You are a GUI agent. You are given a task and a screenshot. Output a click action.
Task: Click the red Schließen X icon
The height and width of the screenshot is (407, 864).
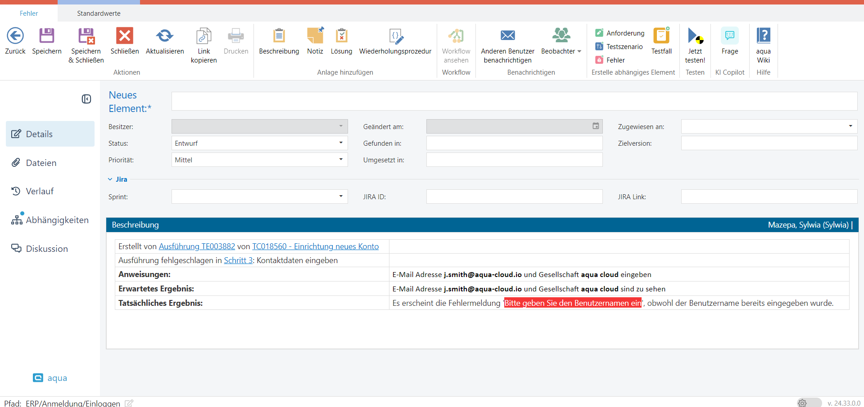[x=125, y=36]
